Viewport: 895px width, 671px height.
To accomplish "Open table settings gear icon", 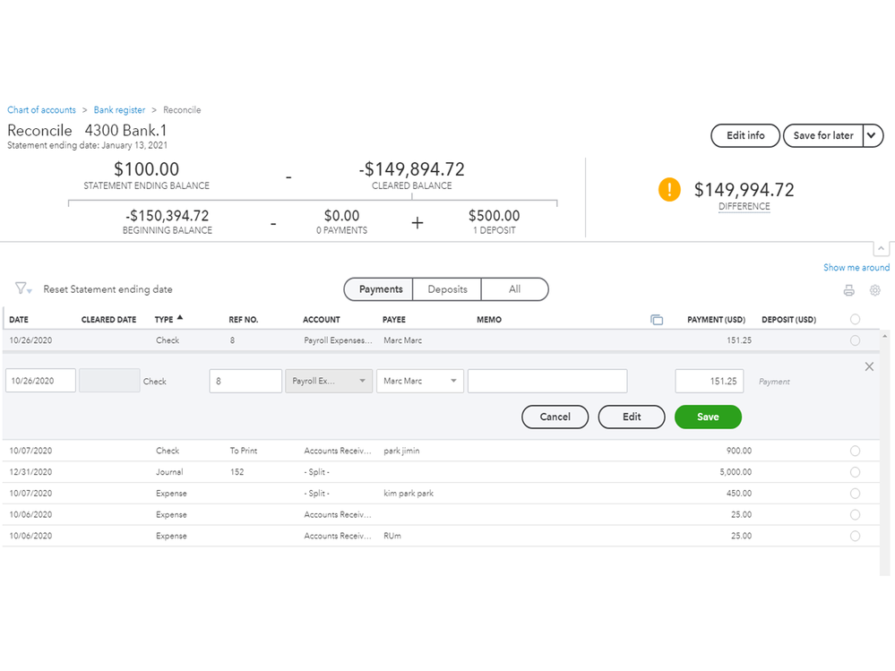I will (874, 290).
